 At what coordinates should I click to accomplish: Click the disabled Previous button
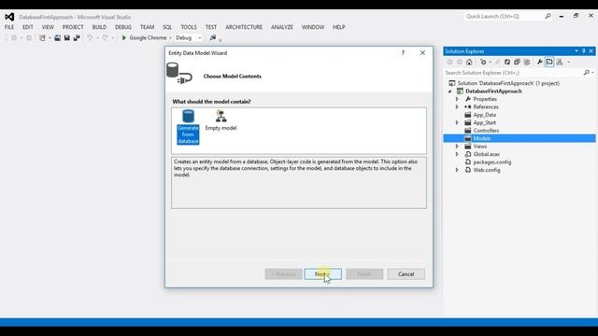(x=283, y=273)
